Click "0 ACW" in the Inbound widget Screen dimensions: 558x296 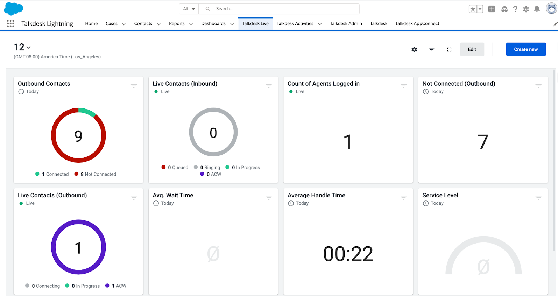211,174
